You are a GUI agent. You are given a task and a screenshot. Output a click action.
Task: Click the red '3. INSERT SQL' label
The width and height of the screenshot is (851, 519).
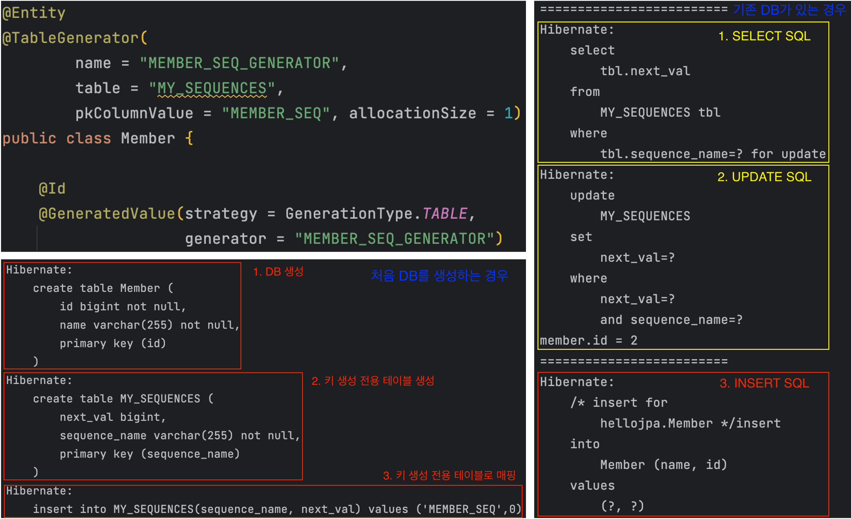764,383
